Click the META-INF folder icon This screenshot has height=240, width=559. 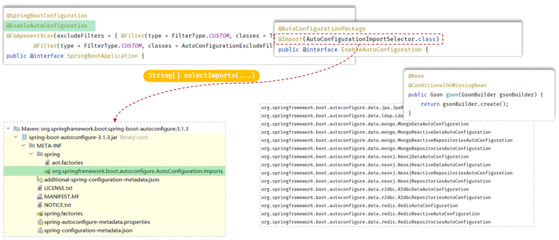(31, 146)
